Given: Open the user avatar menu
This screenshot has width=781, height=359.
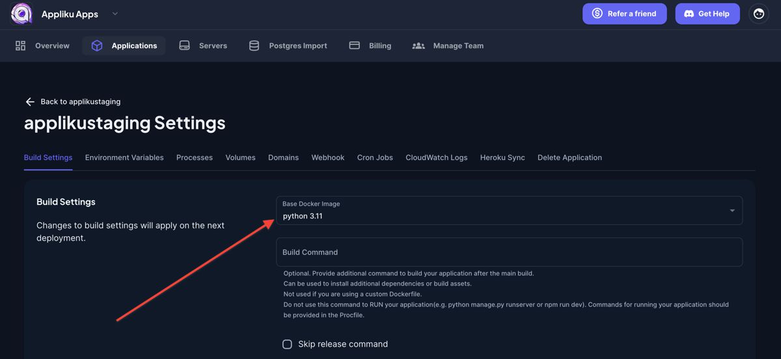Looking at the screenshot, I should pyautogui.click(x=758, y=14).
